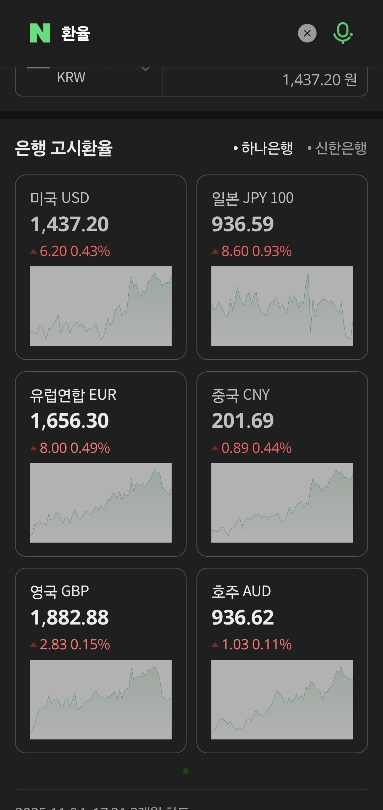
Task: Tap the 중국 CNY rate title
Action: point(240,395)
